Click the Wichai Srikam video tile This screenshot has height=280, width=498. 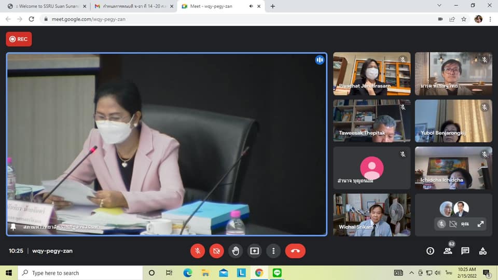click(x=371, y=215)
